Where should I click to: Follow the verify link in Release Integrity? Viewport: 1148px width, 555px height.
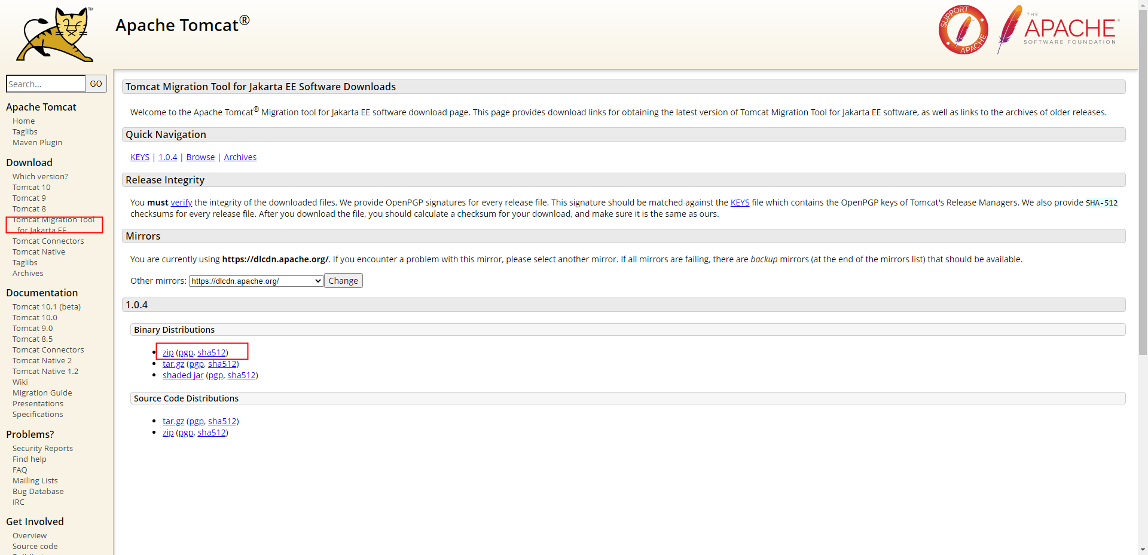(x=181, y=203)
